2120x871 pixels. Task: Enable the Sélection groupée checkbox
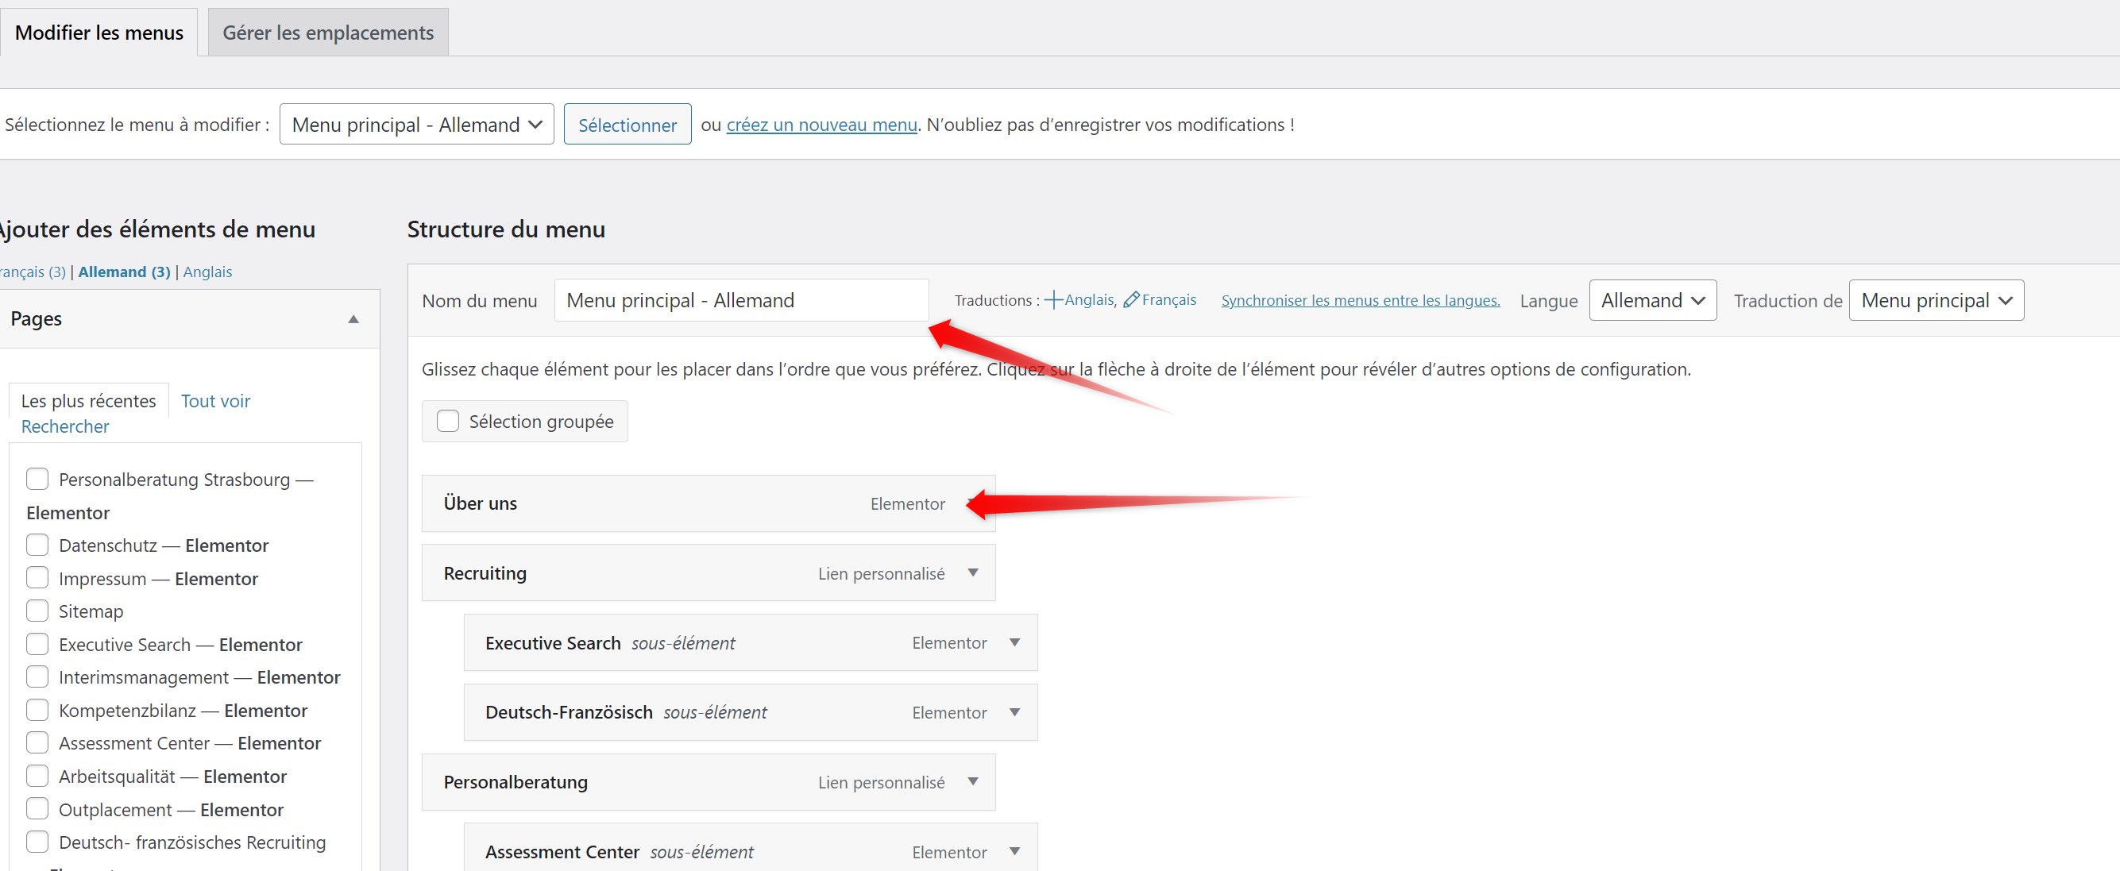[x=448, y=421]
